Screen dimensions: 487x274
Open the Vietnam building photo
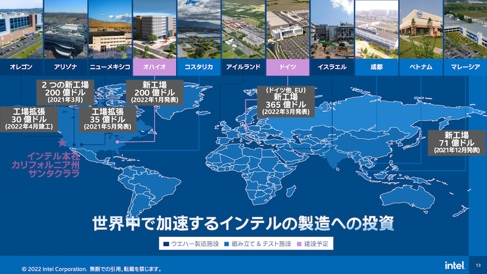[421, 29]
